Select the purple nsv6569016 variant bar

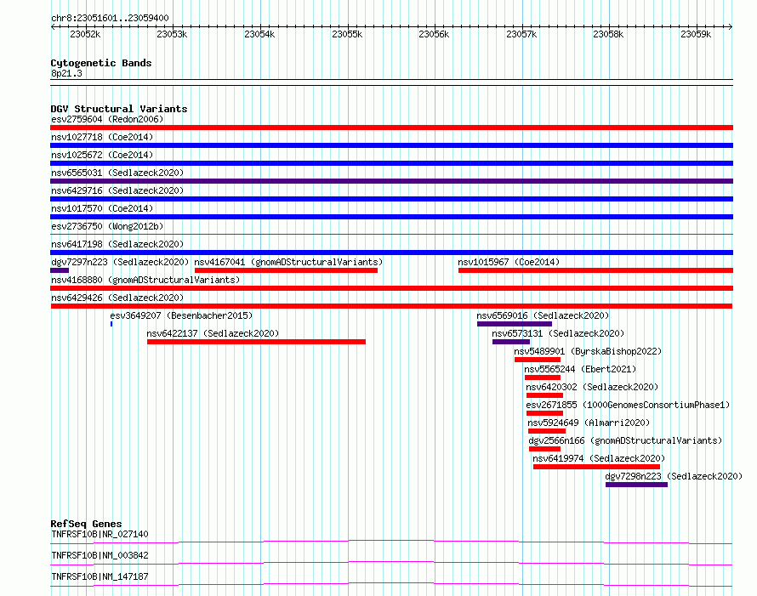515,324
